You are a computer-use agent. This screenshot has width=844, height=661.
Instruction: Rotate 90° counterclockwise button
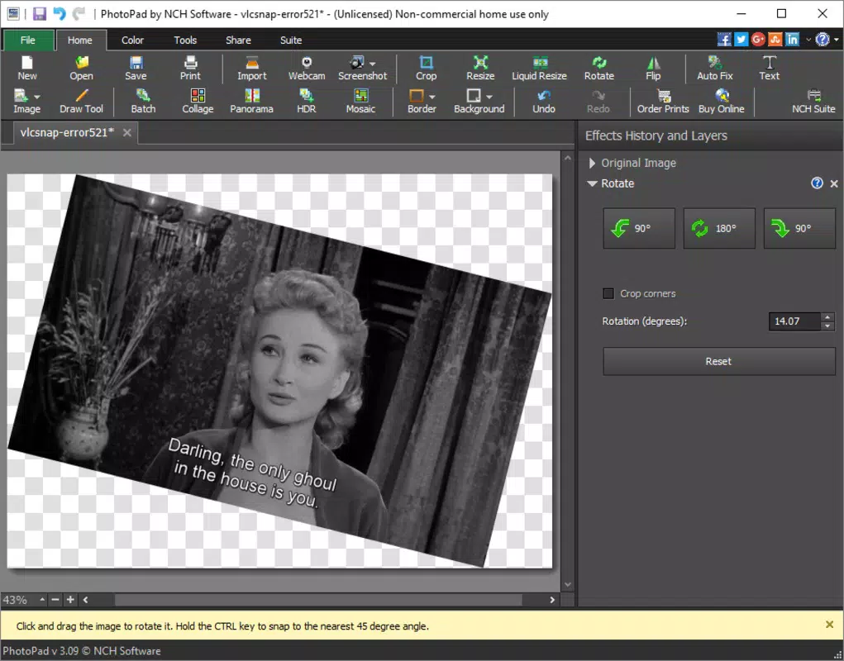pos(639,229)
